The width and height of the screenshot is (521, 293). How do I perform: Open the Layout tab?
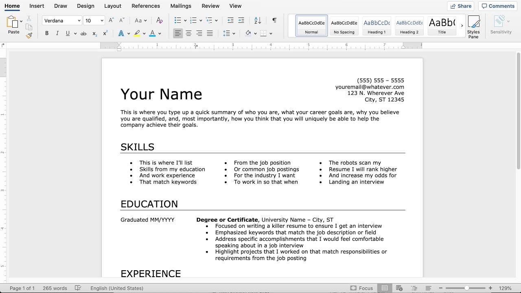(x=113, y=6)
